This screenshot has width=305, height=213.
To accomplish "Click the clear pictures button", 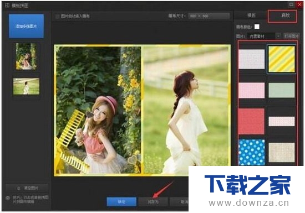I will pos(27,188).
